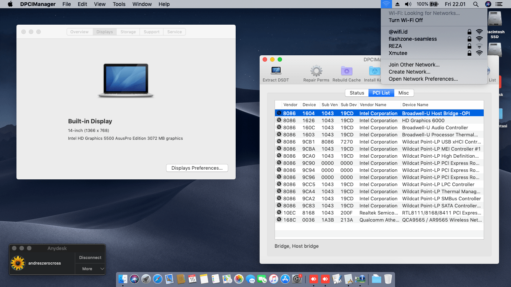Select the Realtek RTL8111/8168/8411 row
Viewport: 511px width, 287px height.
(379, 213)
